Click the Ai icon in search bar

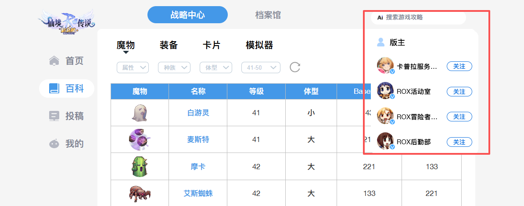(380, 18)
